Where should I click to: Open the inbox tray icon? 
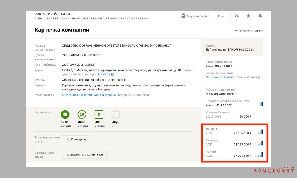click(236, 16)
